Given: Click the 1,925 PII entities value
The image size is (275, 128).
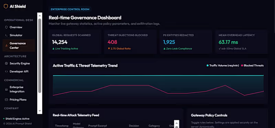Looking at the screenshot, I should coord(169,42).
